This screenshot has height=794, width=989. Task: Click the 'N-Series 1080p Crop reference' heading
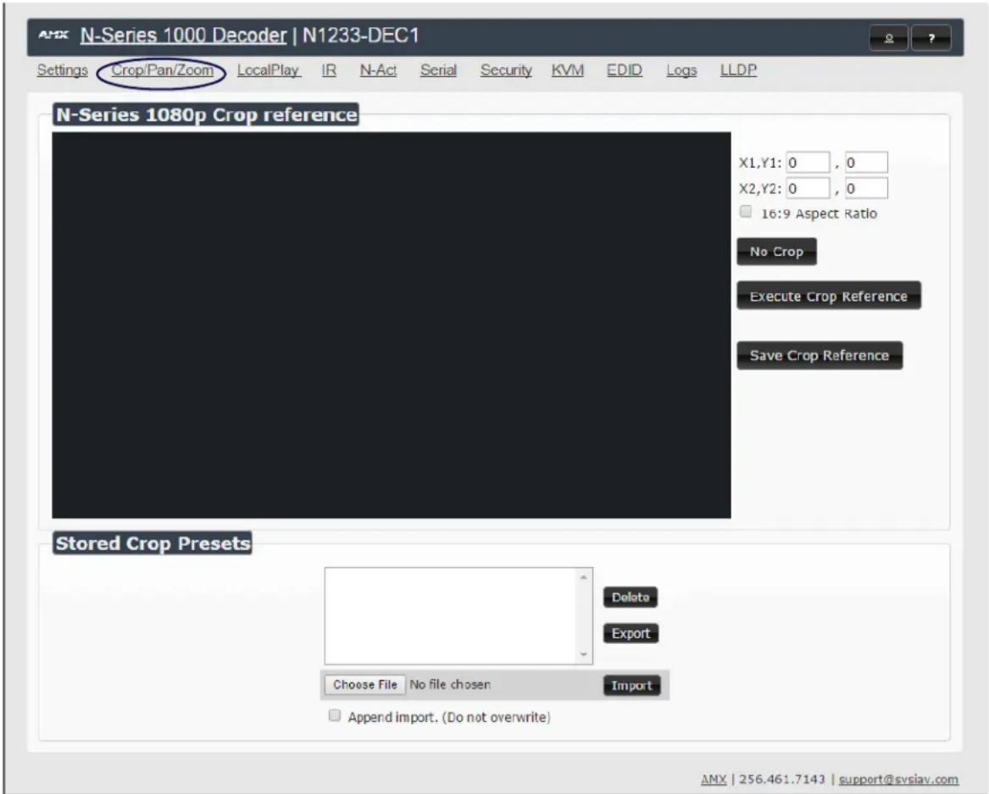[206, 114]
